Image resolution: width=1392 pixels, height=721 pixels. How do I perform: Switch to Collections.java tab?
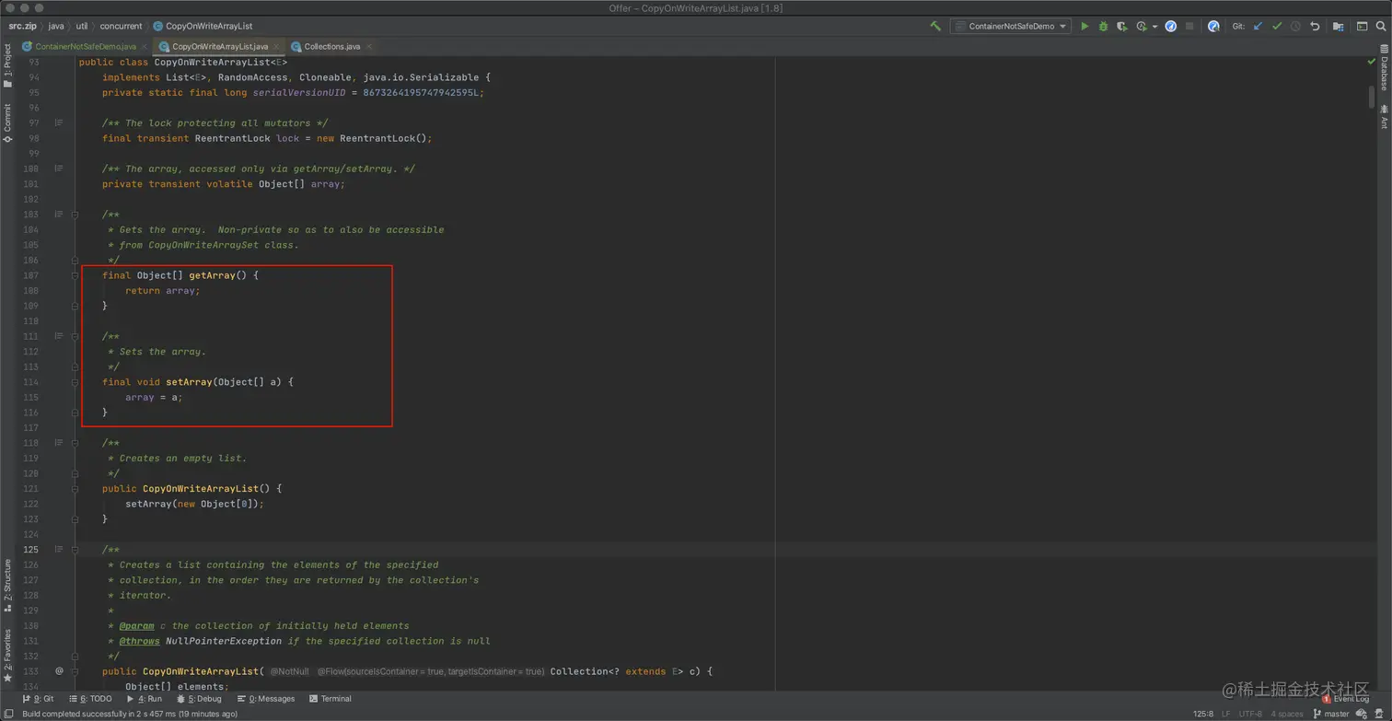[331, 46]
